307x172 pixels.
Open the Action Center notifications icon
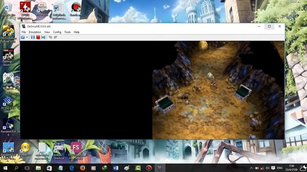click(x=273, y=168)
